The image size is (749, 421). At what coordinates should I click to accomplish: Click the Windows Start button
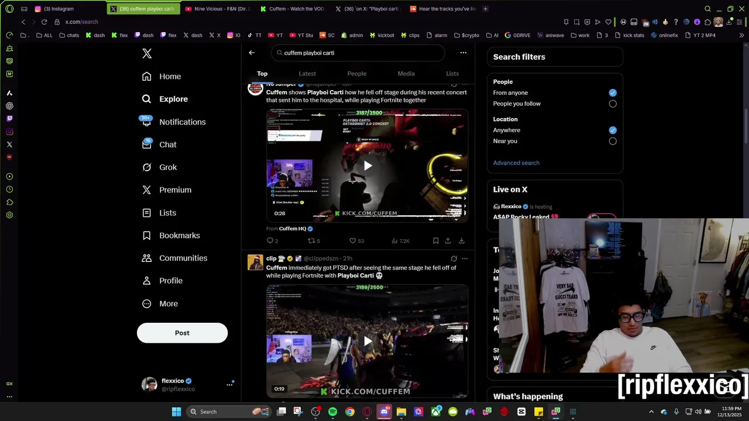click(x=176, y=412)
